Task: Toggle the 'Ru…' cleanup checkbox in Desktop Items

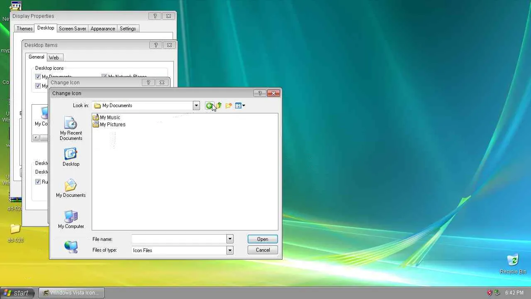Action: 38,182
